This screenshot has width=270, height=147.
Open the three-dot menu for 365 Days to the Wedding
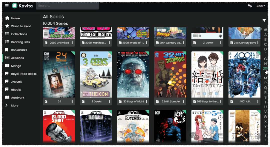(220, 101)
